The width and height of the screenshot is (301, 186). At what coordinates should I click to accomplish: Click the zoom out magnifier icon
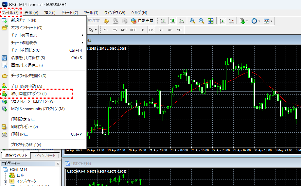(202, 21)
